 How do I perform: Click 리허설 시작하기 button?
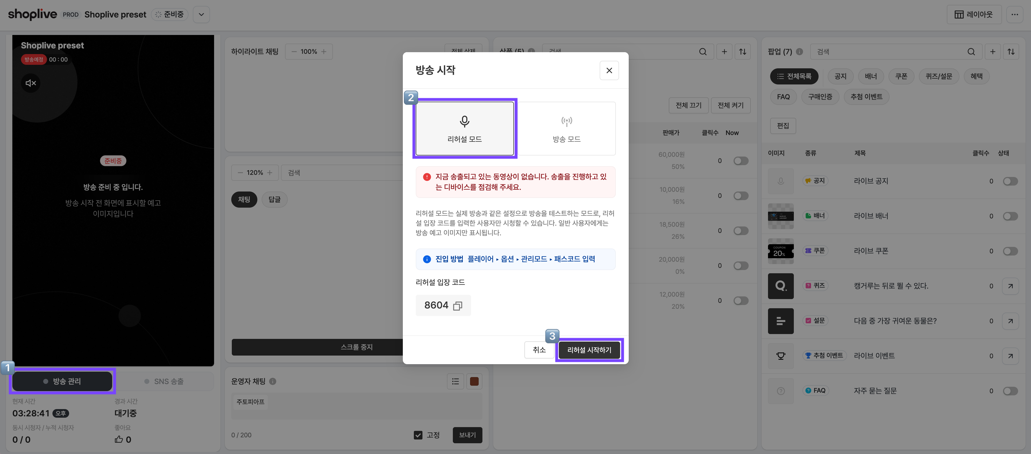tap(589, 350)
